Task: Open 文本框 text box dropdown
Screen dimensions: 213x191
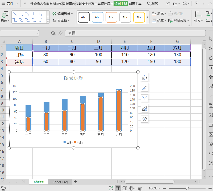Action: tap(61, 20)
